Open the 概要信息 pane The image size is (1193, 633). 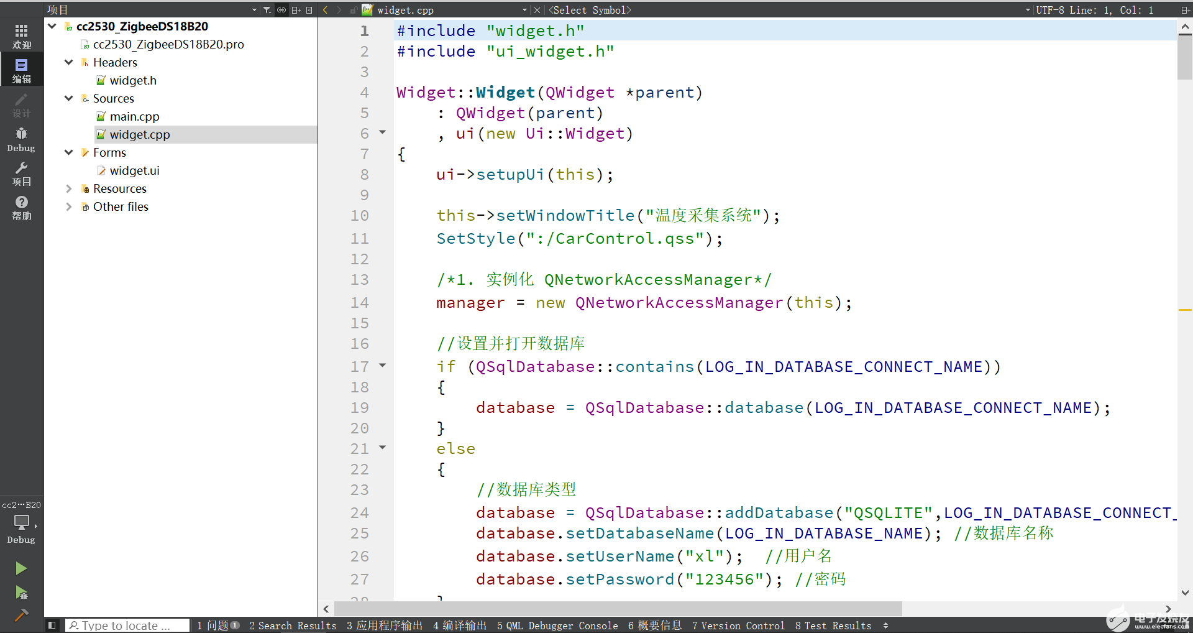pos(655,626)
